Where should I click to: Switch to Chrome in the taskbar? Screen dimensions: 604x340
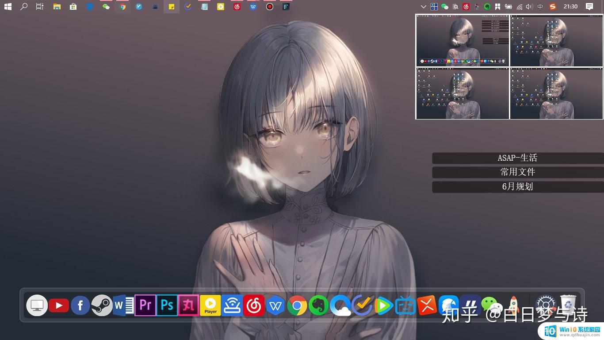click(122, 7)
